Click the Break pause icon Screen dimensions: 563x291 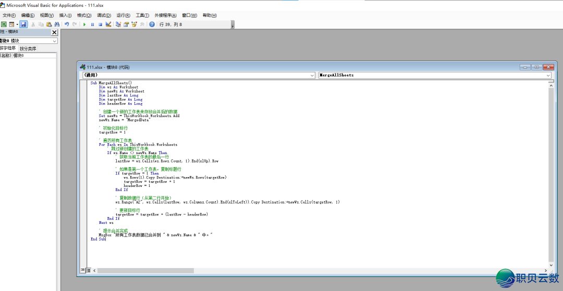(x=93, y=24)
